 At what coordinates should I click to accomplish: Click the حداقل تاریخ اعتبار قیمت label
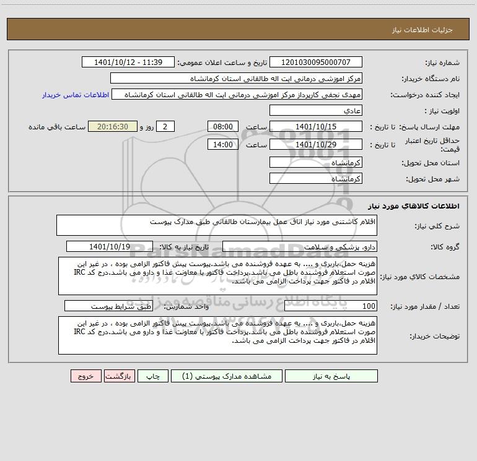pos(432,145)
